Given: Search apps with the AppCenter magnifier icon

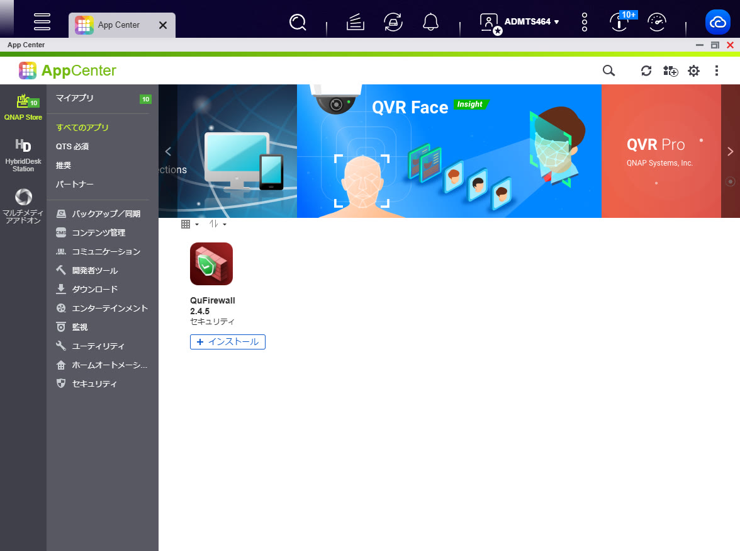Looking at the screenshot, I should 609,71.
